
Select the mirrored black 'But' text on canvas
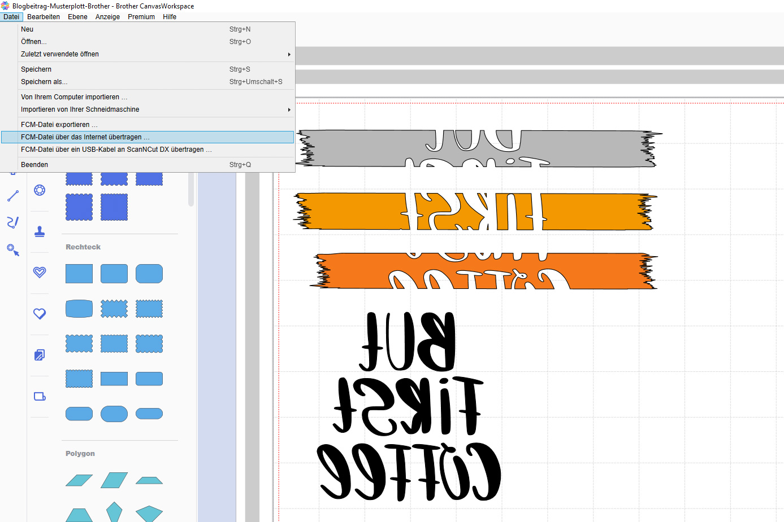pyautogui.click(x=408, y=341)
